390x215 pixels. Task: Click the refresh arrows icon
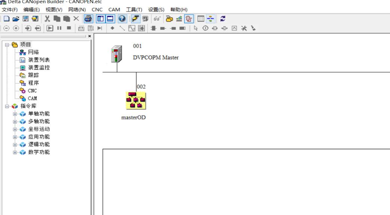(223, 19)
